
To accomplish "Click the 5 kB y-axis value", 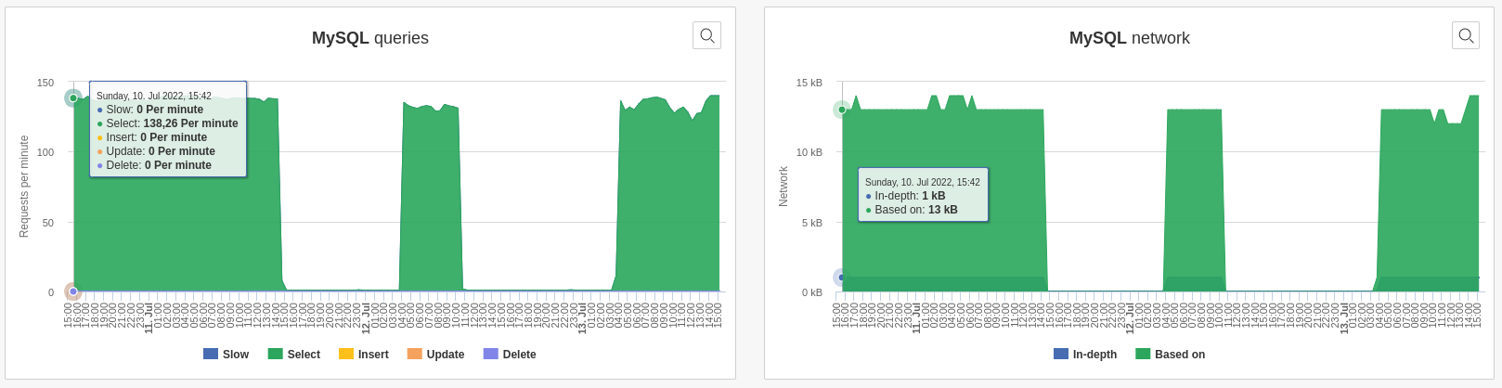I will (812, 223).
